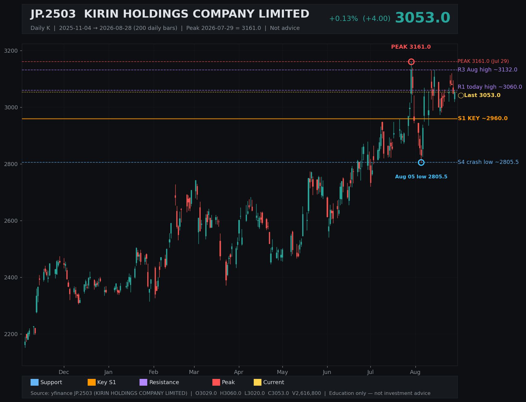This screenshot has height=402, width=526.
Task: Click the 'Last 3053.0' label
Action: tap(482, 95)
